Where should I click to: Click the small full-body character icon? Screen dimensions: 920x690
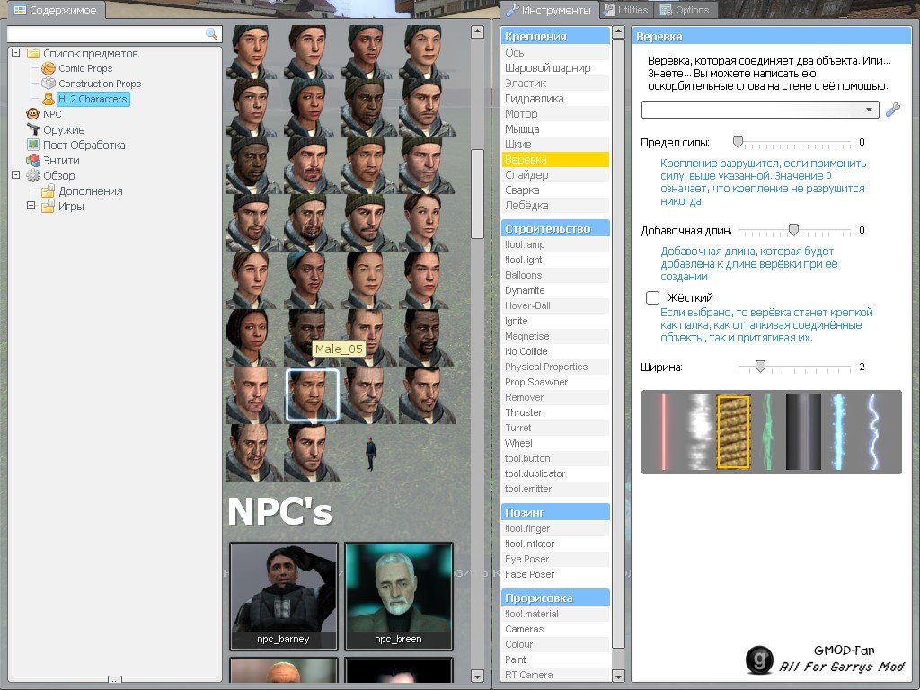coord(370,454)
